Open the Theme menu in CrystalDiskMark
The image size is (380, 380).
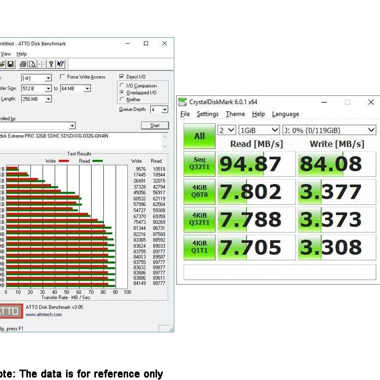tap(235, 114)
